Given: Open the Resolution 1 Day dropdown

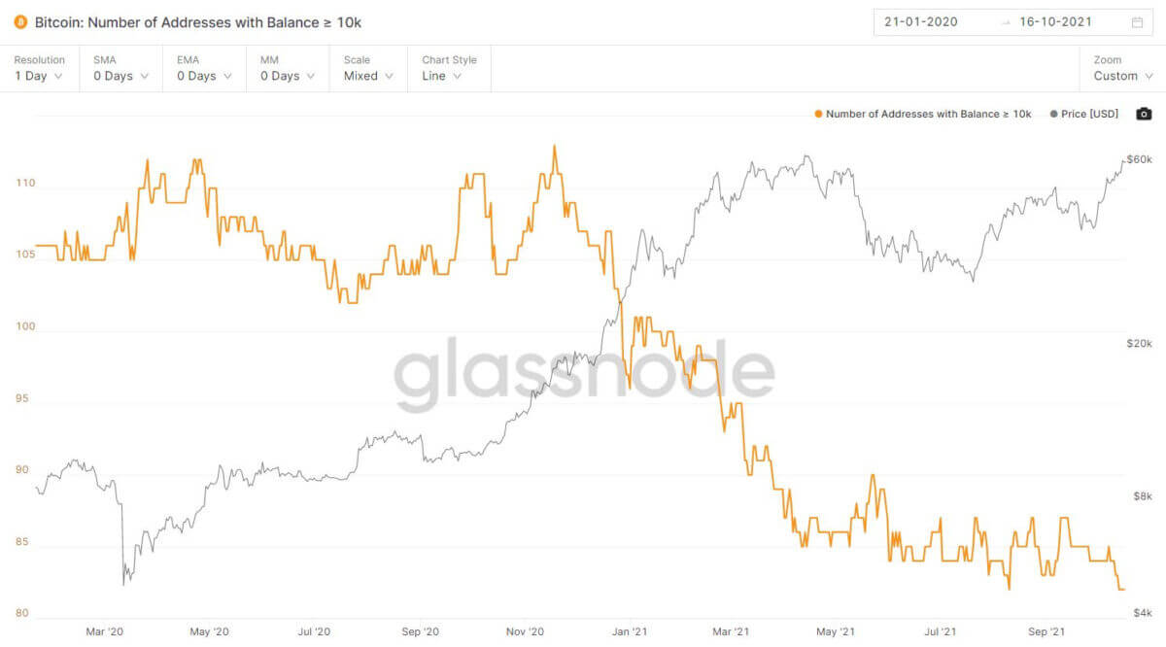Looking at the screenshot, I should point(39,69).
